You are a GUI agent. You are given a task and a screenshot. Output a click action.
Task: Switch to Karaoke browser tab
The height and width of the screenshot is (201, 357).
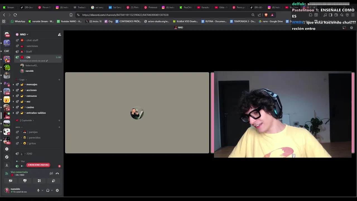tap(203, 8)
